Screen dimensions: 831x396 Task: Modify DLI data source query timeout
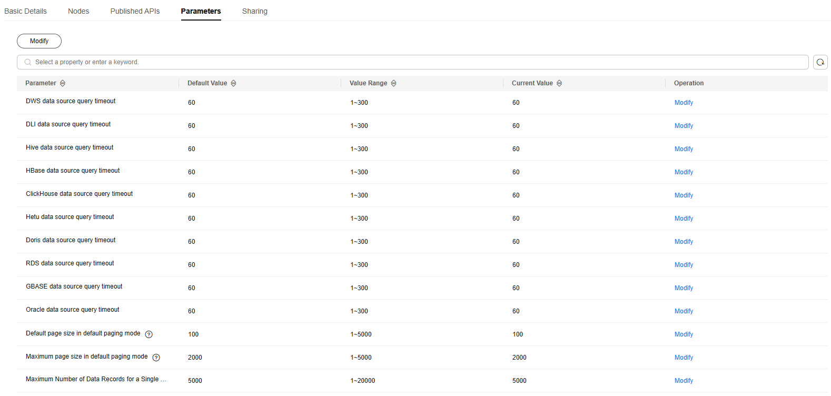click(684, 126)
